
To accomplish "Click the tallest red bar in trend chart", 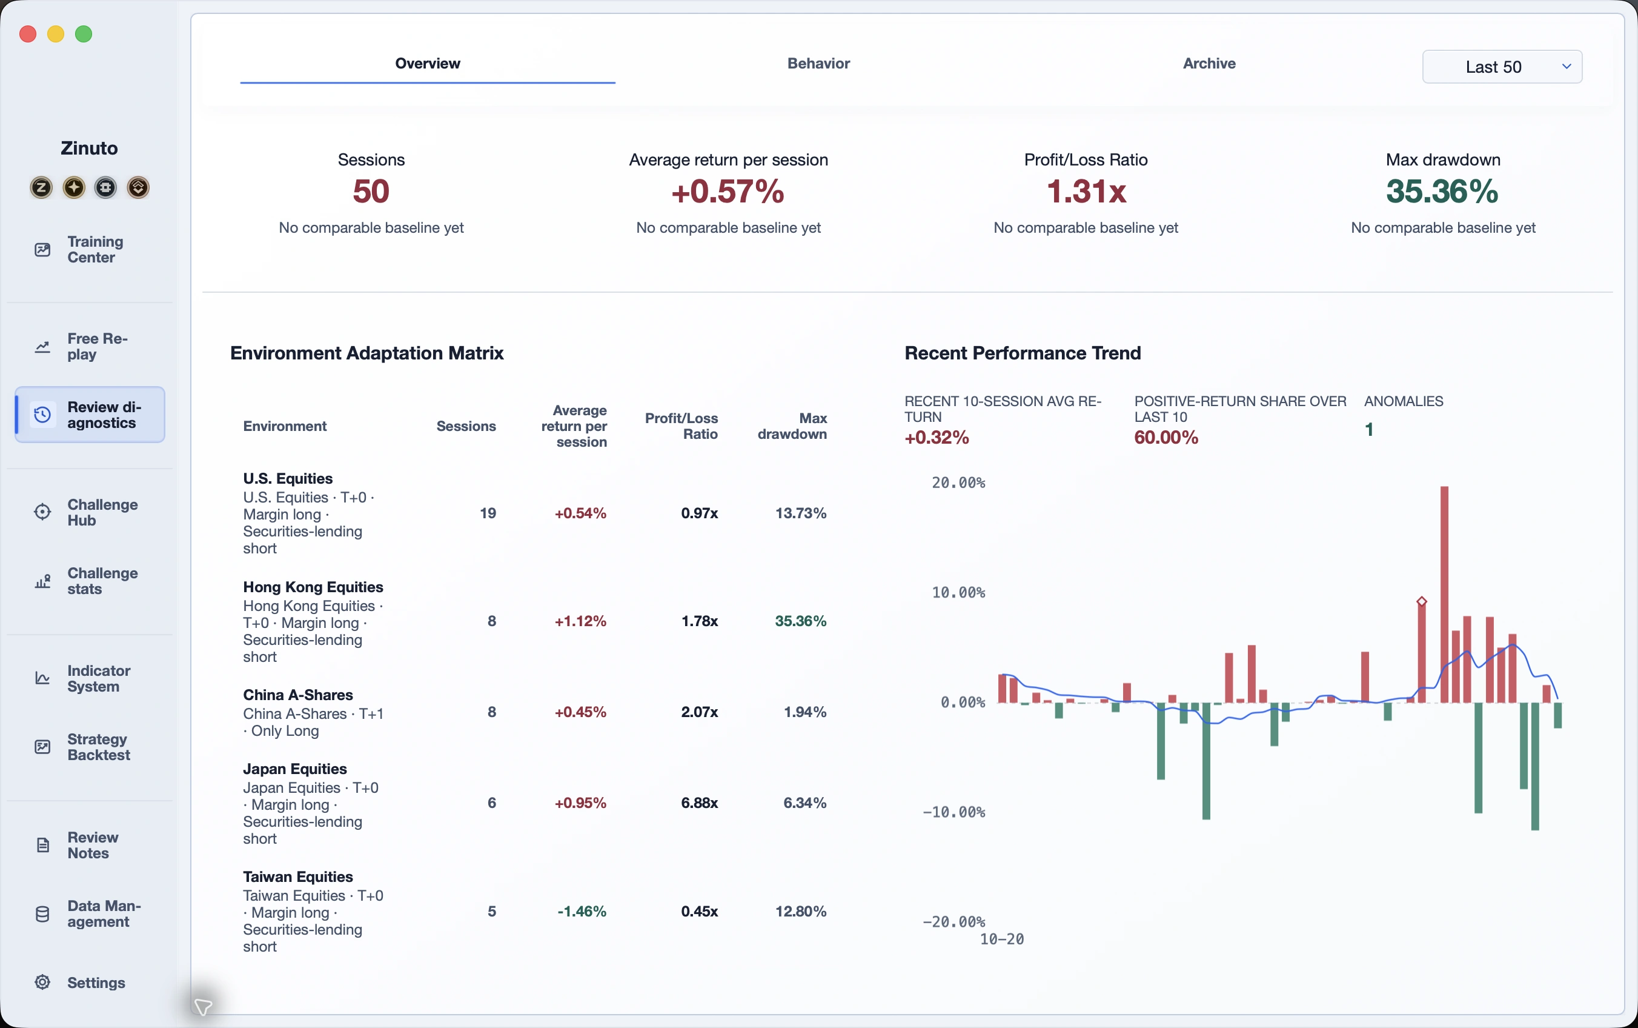I will [x=1444, y=594].
